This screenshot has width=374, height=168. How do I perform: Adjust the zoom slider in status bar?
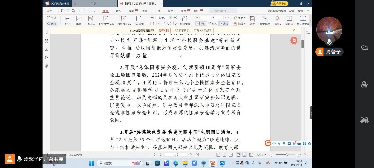287,155
